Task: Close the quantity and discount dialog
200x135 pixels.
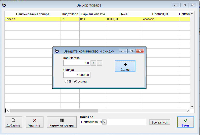Action: 140,51
